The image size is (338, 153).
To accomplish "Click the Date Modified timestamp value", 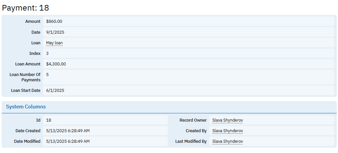I will tap(68, 141).
